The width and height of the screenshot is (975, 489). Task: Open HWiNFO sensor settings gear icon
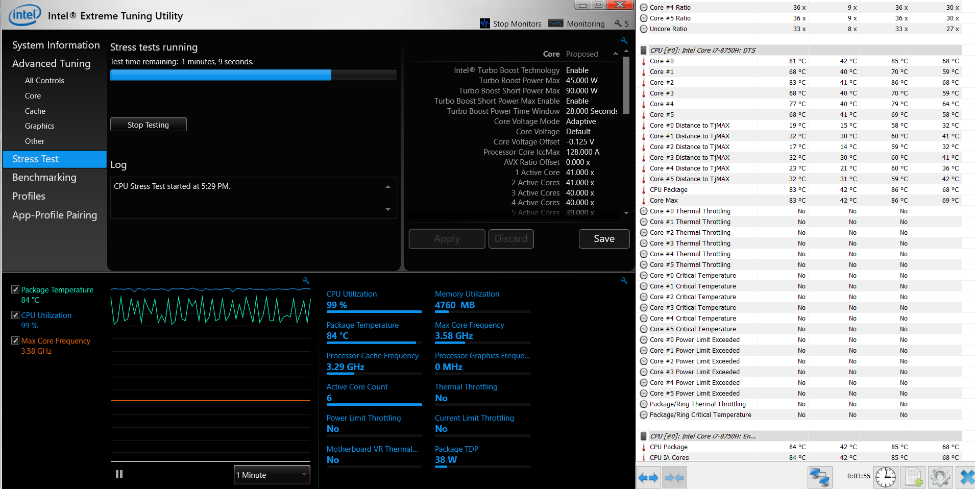(x=940, y=478)
